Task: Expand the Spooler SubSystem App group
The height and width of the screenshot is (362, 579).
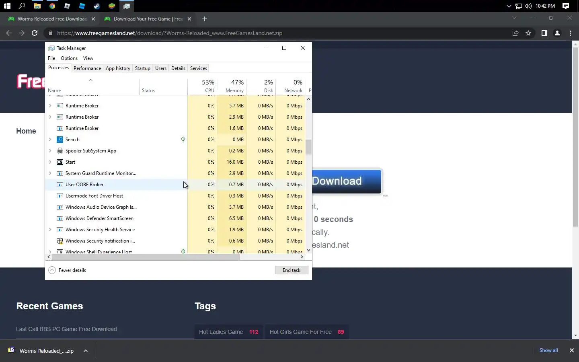Action: (x=50, y=151)
